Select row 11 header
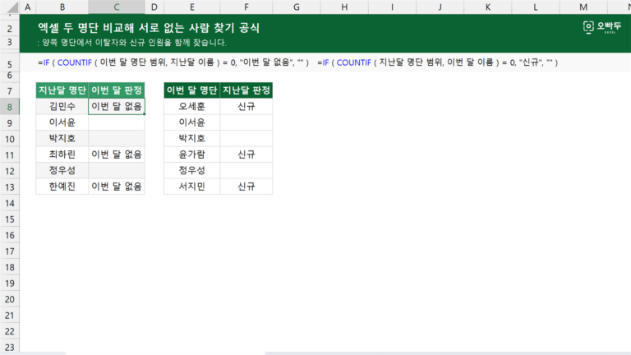Image resolution: width=631 pixels, height=355 pixels. pyautogui.click(x=10, y=155)
